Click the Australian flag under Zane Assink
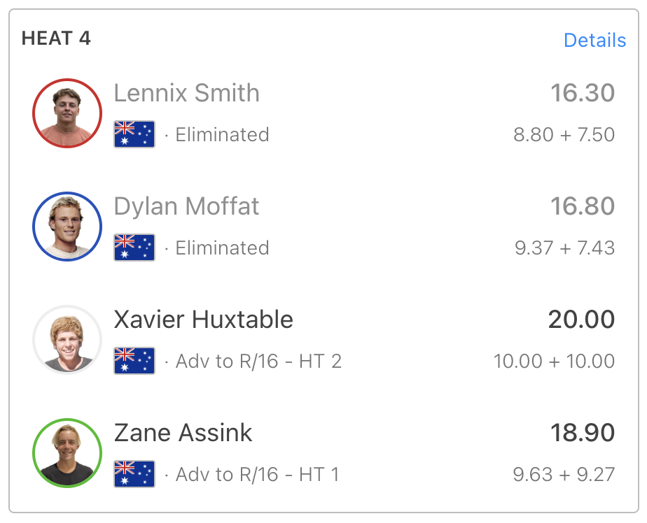 pyautogui.click(x=134, y=474)
